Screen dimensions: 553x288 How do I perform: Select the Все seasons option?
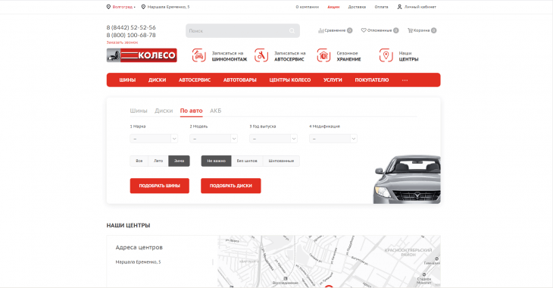pyautogui.click(x=139, y=161)
